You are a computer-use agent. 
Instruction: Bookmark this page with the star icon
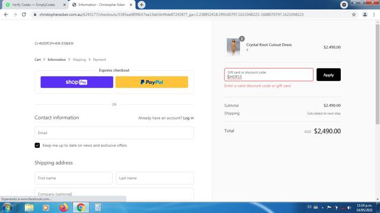pos(354,14)
